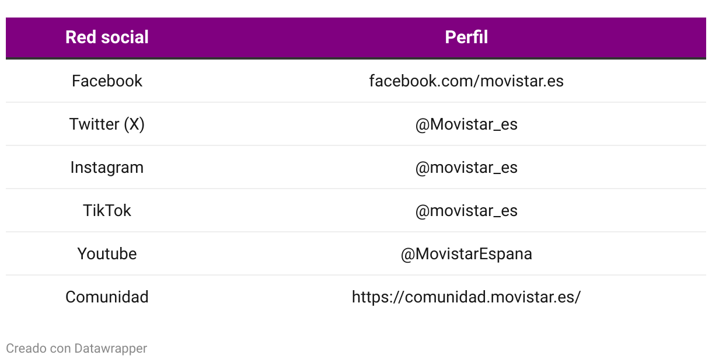Screen dimensions: 712x362
Task: Click the @MovistarEspana Youtube handle
Action: [466, 254]
